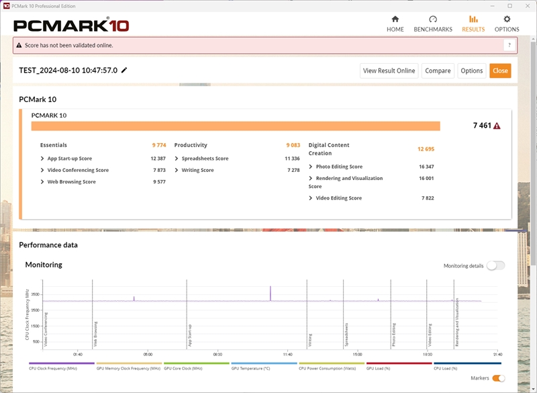Toggle CPU Clock Frequency legend swatch

62,363
